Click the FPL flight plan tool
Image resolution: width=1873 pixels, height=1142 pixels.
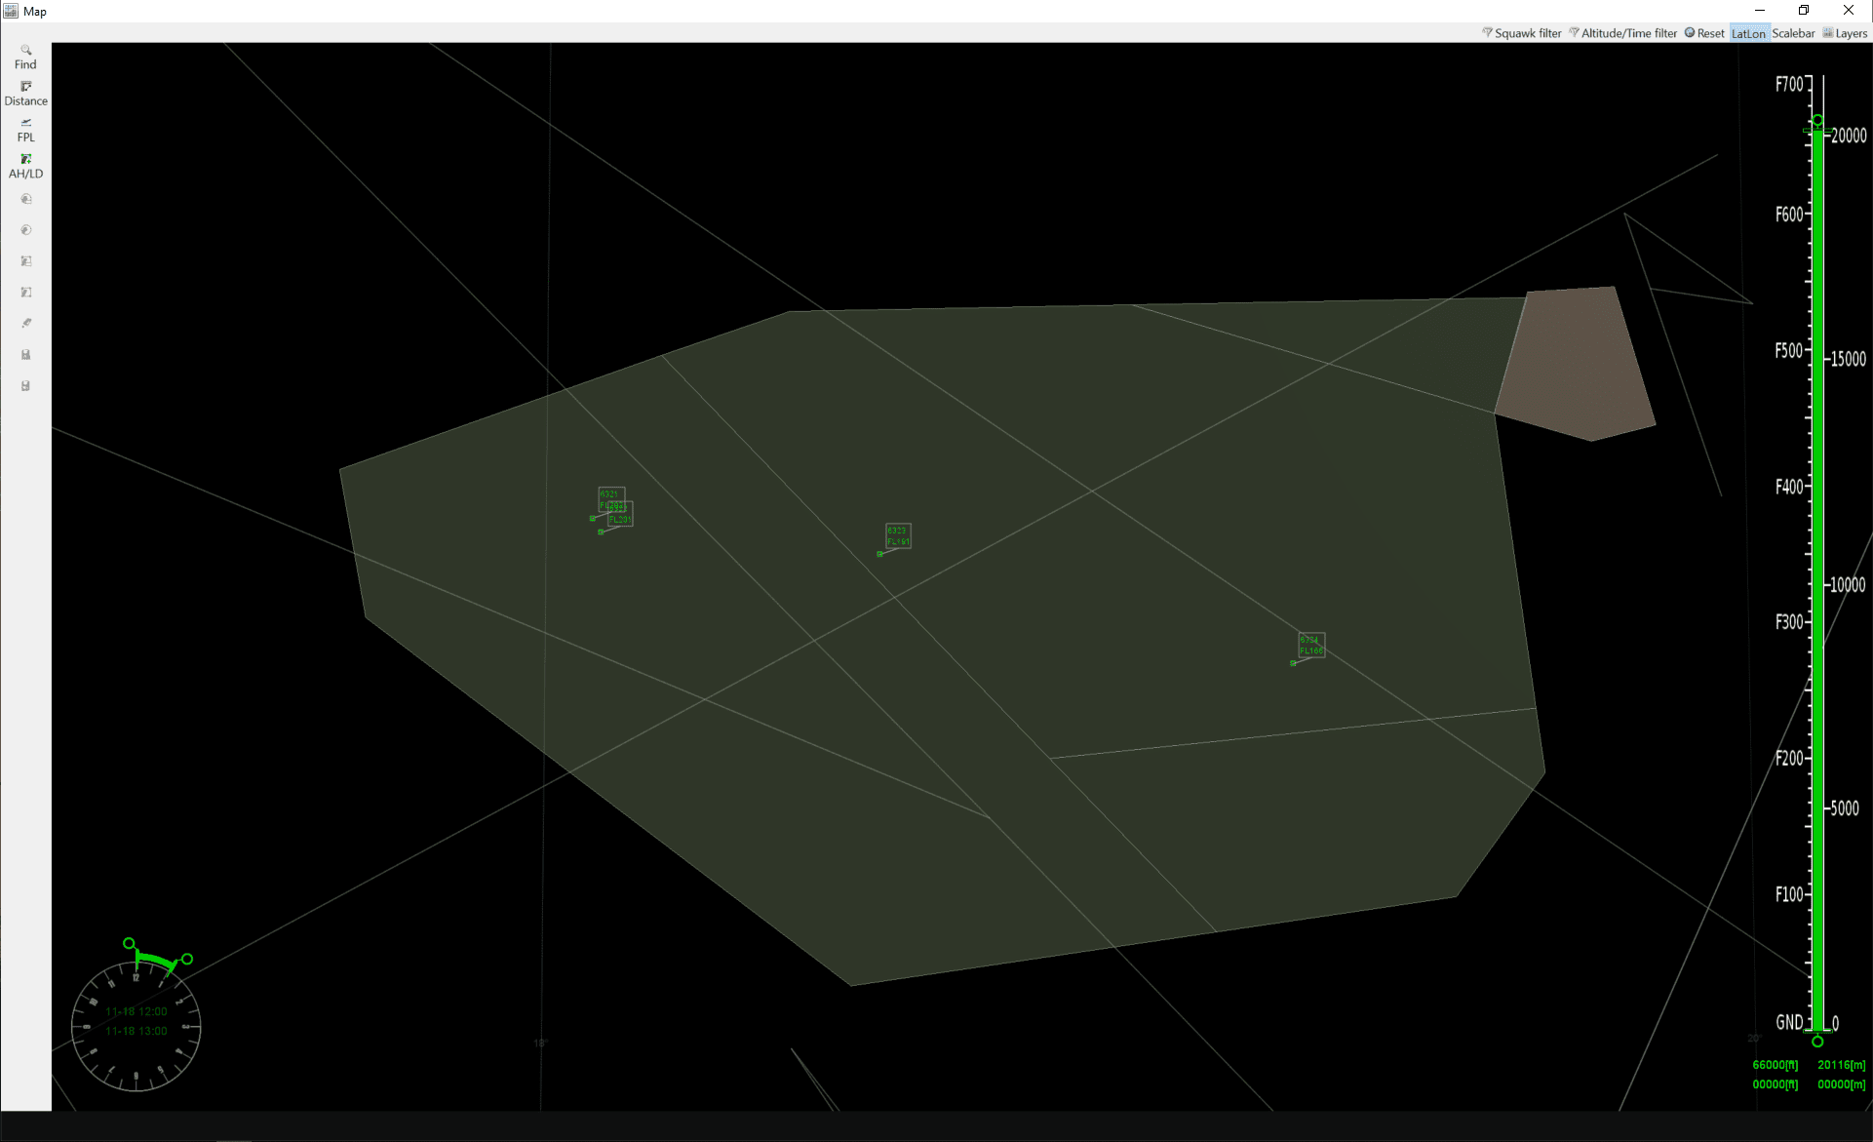tap(25, 130)
